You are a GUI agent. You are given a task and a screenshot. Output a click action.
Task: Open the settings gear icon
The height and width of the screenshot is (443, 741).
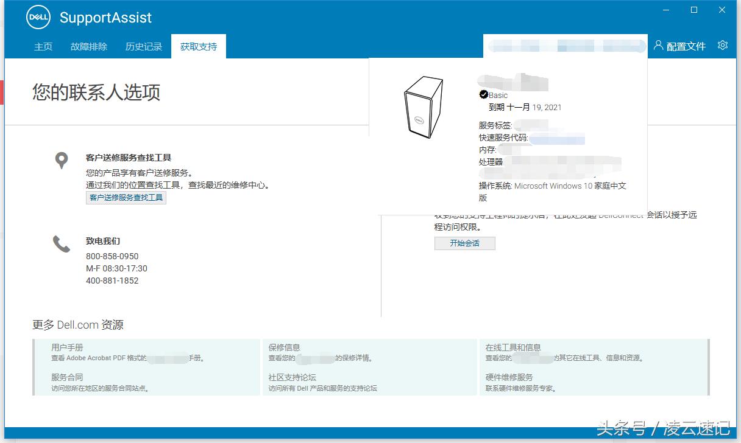722,45
